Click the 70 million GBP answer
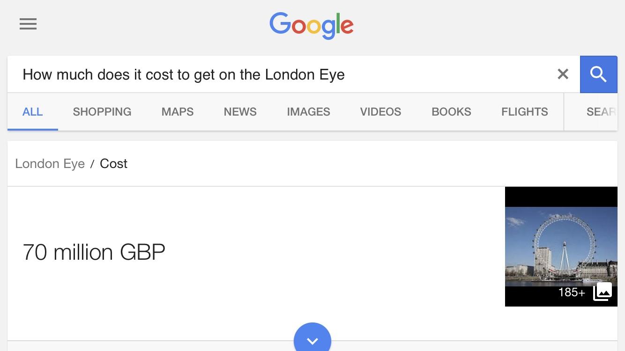This screenshot has width=625, height=351. click(x=94, y=252)
